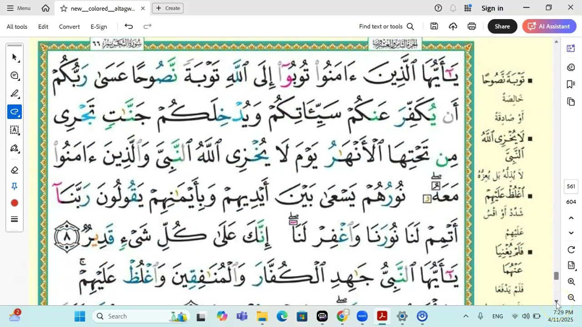The image size is (582, 327).
Task: Click the ENG language indicator
Action: point(497,316)
